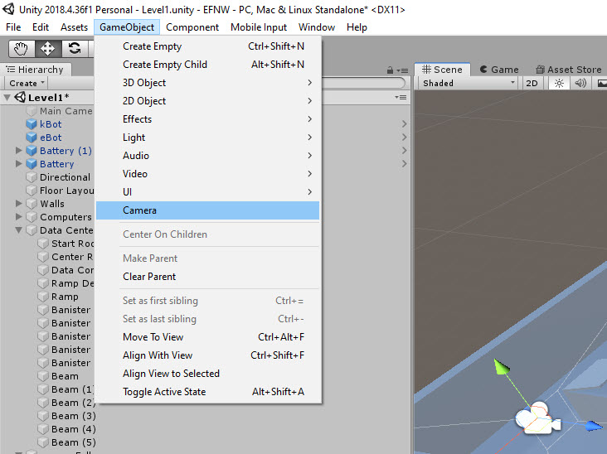Click the green Y-axis arrow gizmo

[x=499, y=367]
